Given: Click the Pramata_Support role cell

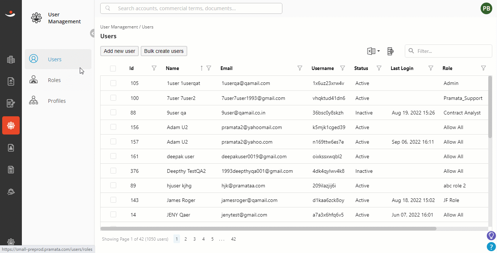Looking at the screenshot, I should (463, 98).
